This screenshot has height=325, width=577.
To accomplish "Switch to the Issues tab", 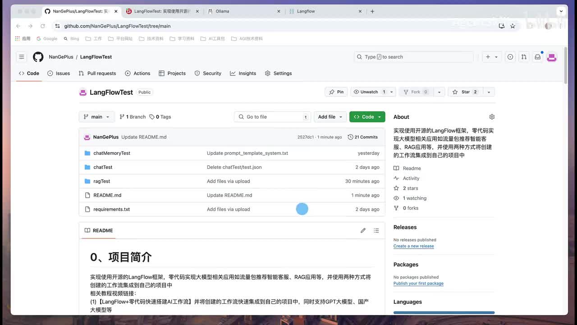I will [59, 73].
